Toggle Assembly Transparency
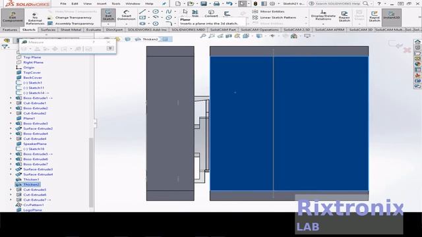The height and width of the screenshot is (237, 422). click(x=71, y=24)
